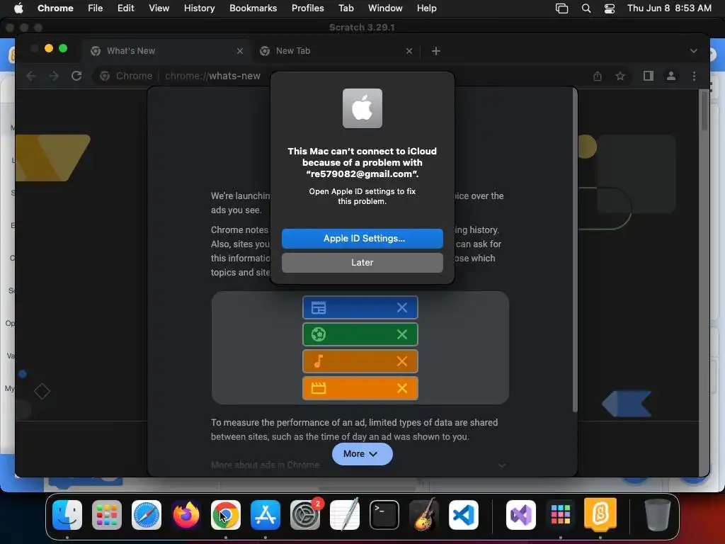Expand More about ads in Chrome

pos(502,465)
